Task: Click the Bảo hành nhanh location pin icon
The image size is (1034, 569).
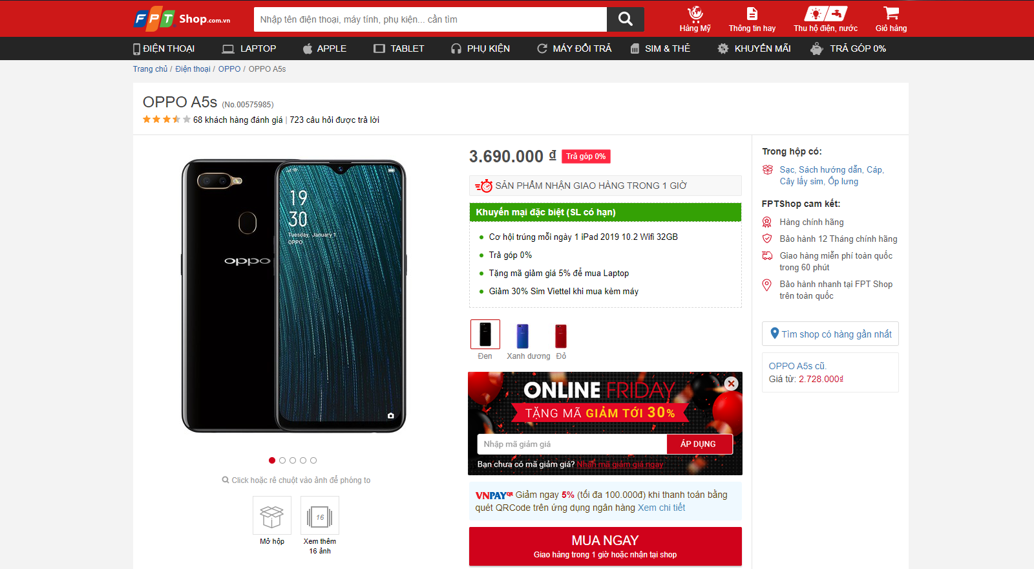Action: click(x=767, y=284)
